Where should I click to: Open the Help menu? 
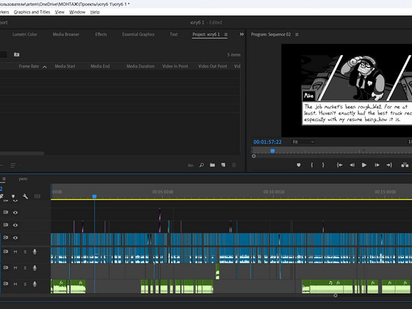tap(95, 12)
